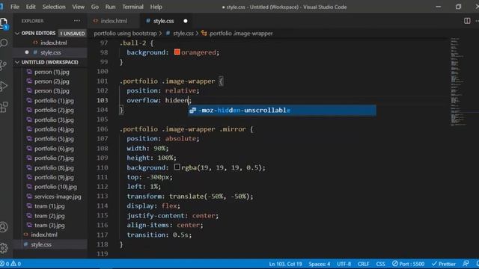Click the Spaces: 4 indentation status
Viewport: 479px width, 269px height.
[x=320, y=264]
